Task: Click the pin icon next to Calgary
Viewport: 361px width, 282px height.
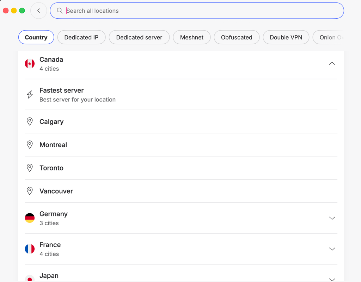Action: point(30,121)
